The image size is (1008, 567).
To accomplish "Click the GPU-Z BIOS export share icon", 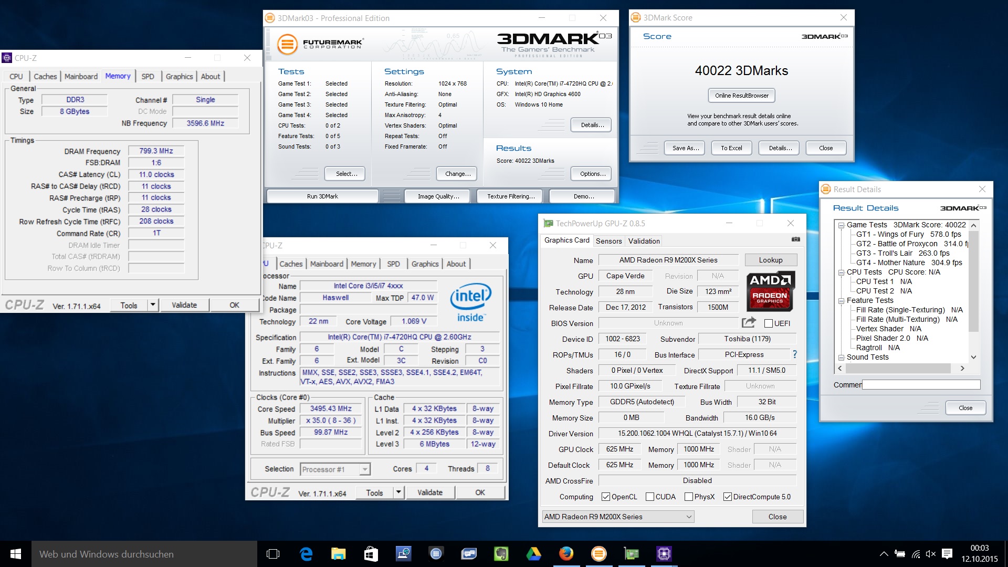I will (x=749, y=322).
